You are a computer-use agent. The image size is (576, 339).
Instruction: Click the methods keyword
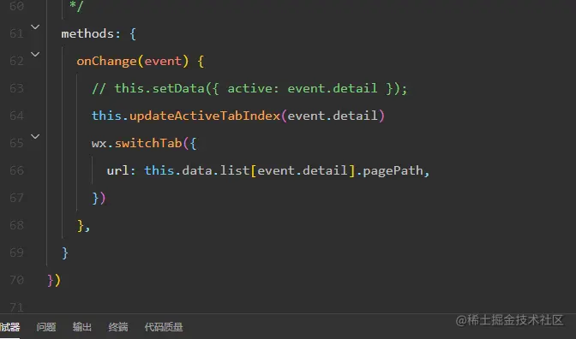click(87, 33)
